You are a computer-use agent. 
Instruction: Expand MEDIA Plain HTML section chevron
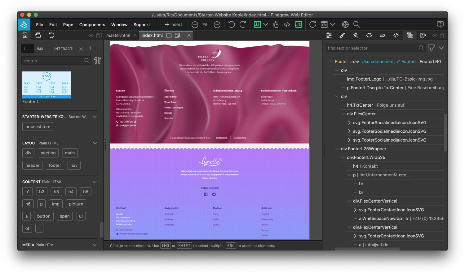click(95, 245)
